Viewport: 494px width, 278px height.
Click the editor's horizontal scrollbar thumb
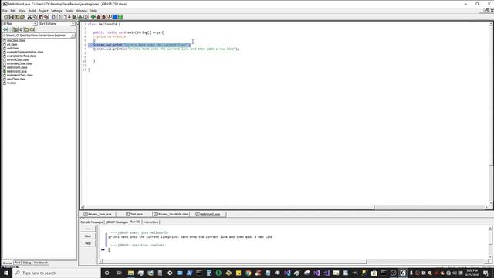[x=229, y=207]
